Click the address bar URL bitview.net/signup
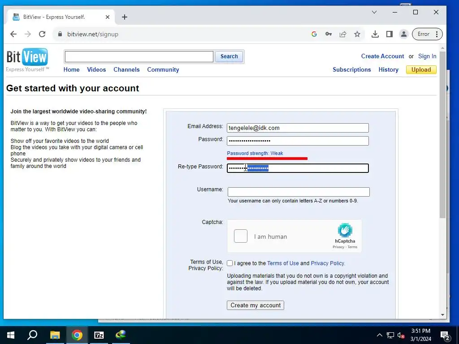The width and height of the screenshot is (459, 344). click(x=93, y=34)
